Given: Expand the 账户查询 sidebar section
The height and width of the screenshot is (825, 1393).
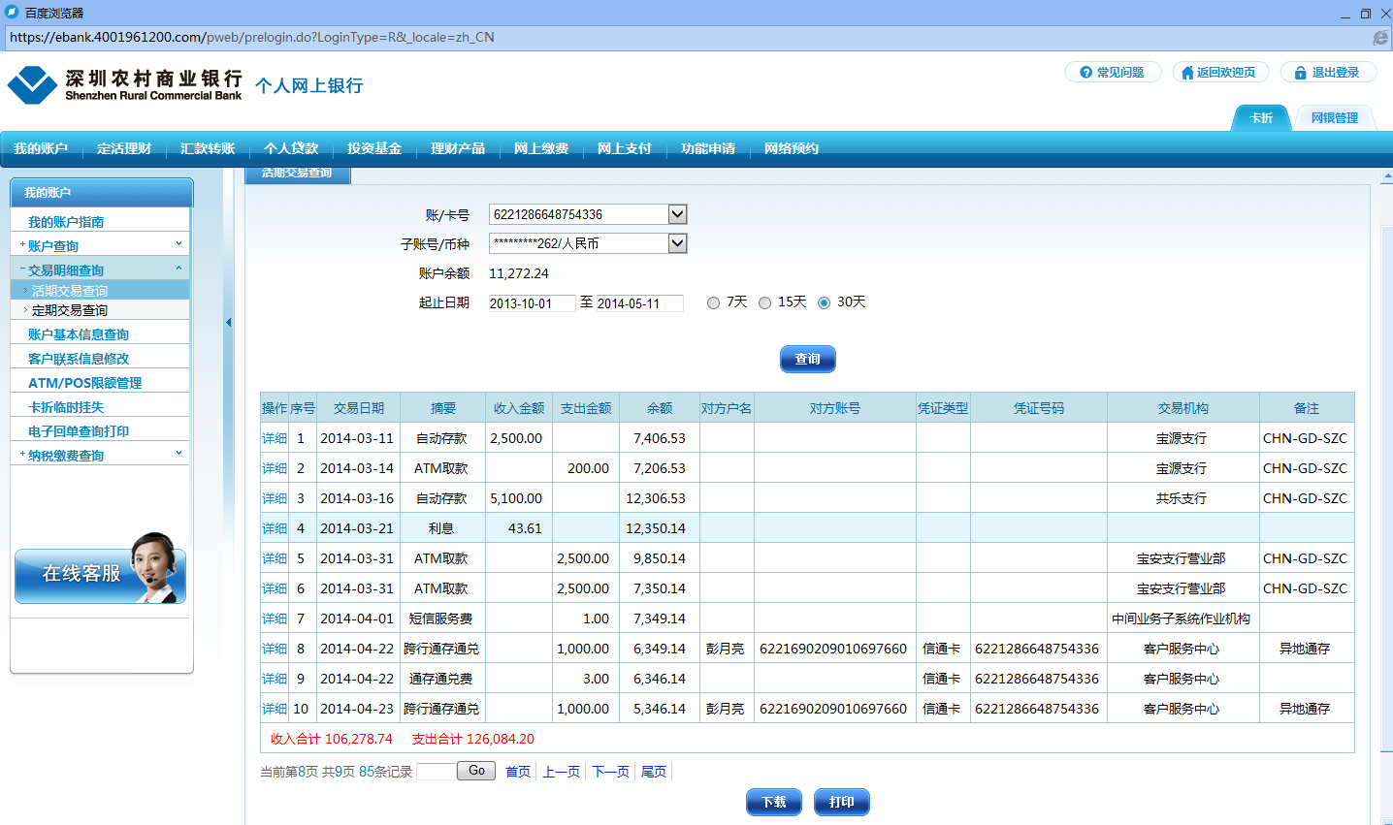Looking at the screenshot, I should (100, 245).
